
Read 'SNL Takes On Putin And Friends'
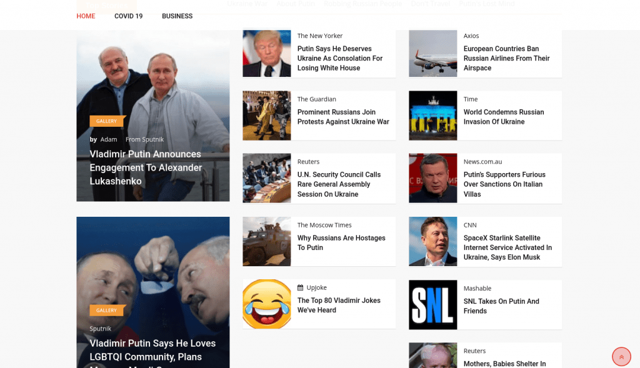click(x=501, y=306)
